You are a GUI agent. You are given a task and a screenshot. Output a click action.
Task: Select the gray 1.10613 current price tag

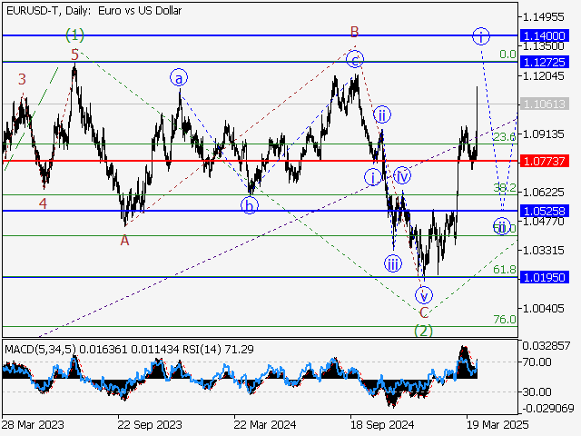pyautogui.click(x=545, y=104)
